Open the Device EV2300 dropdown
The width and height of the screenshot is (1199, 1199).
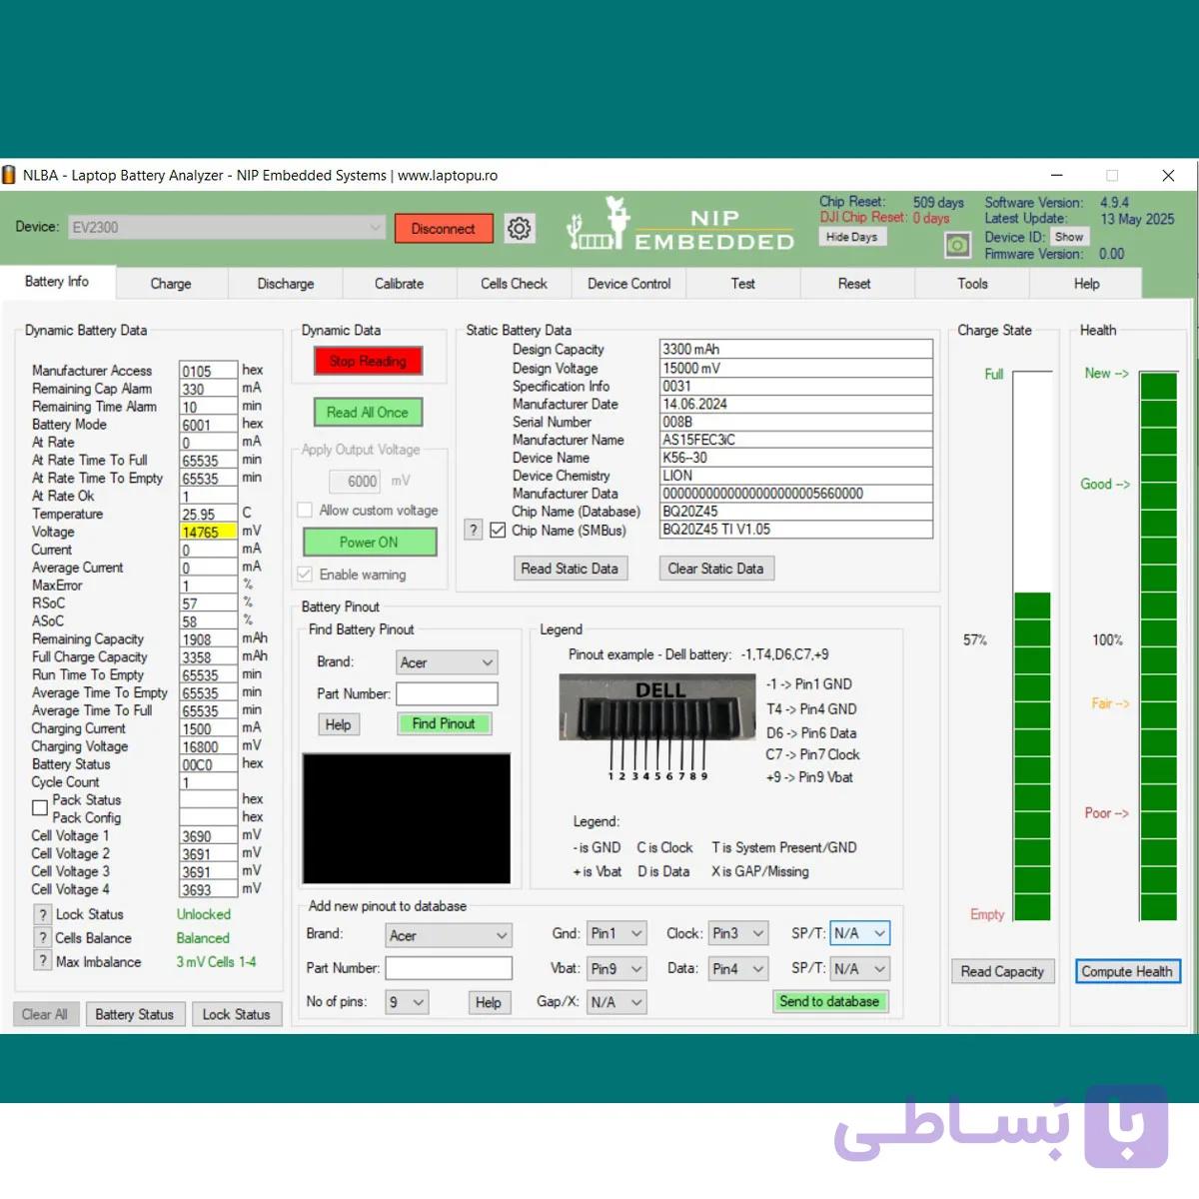pos(227,228)
